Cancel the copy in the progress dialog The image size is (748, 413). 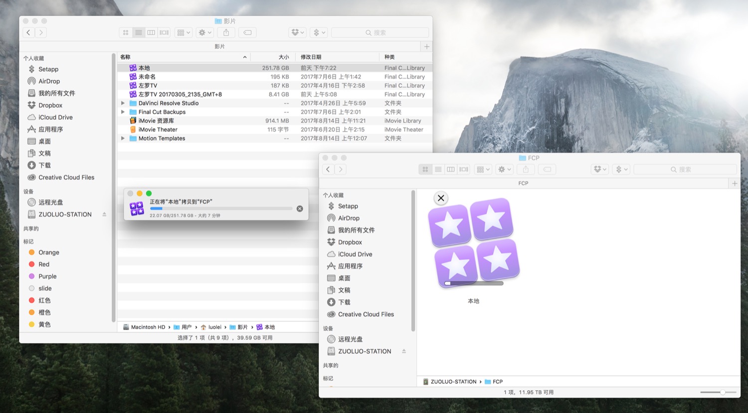click(300, 209)
